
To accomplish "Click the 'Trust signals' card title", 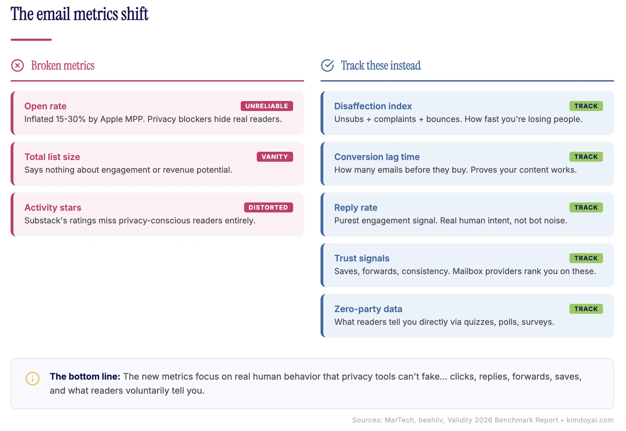I will (x=362, y=258).
